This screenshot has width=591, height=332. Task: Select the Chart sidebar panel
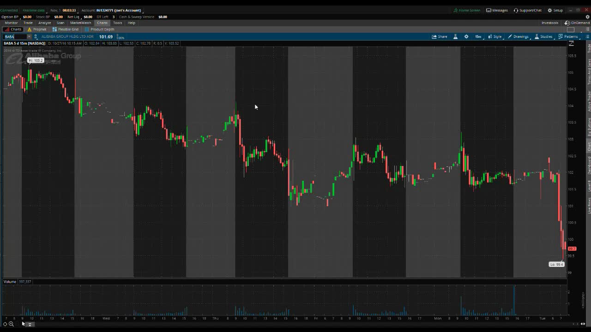(x=589, y=146)
